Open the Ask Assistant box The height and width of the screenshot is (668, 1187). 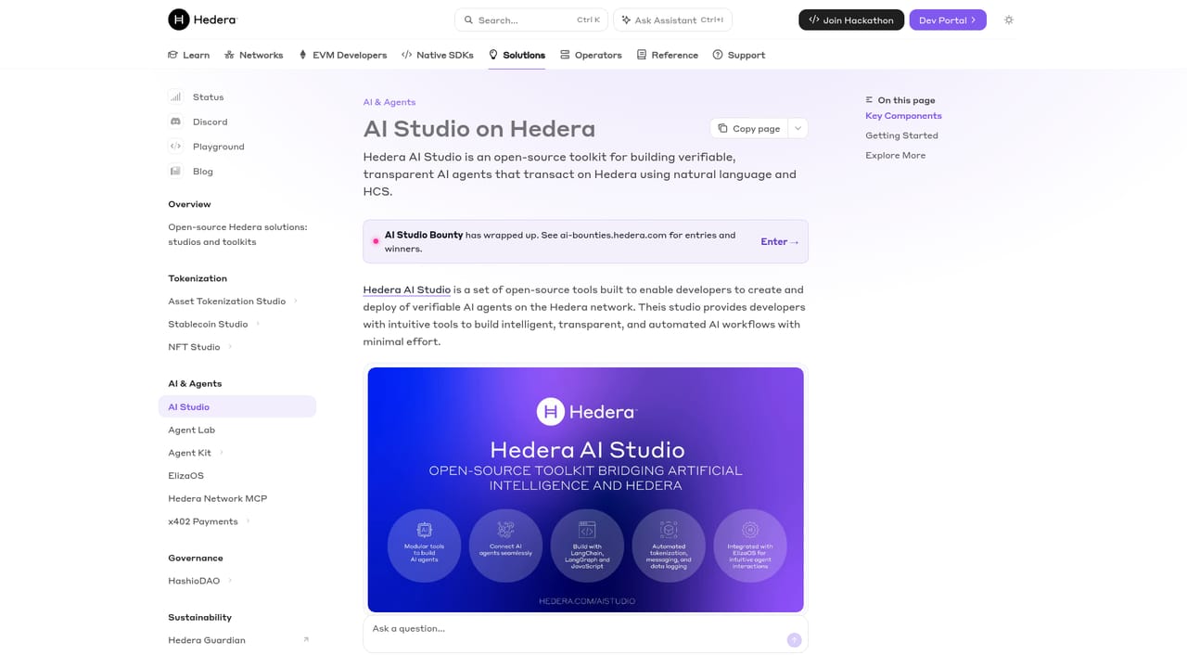click(x=672, y=19)
